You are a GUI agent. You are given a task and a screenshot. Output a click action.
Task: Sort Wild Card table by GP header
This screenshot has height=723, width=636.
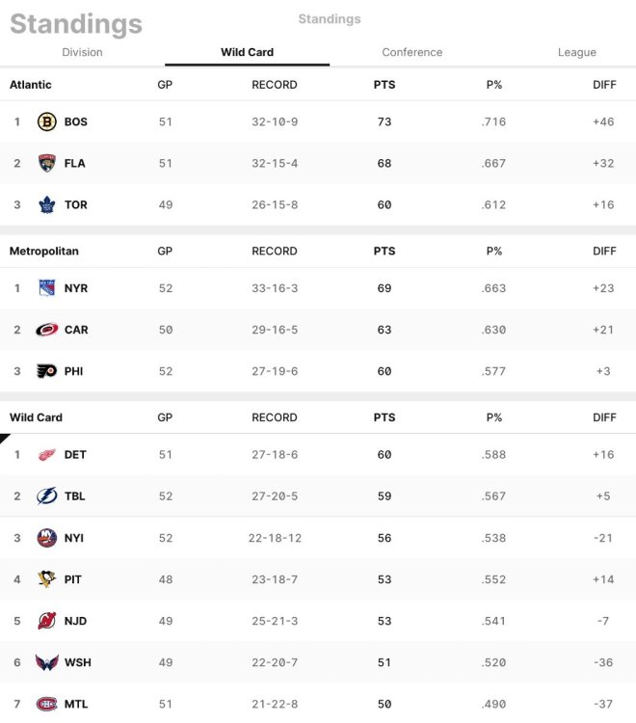point(165,417)
